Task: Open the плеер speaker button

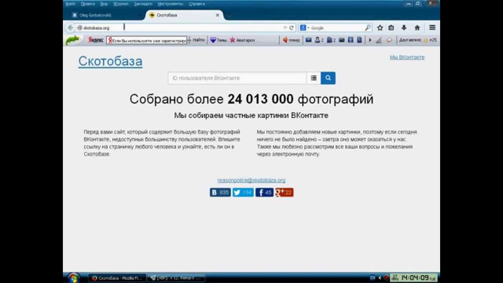Action: 291,40
